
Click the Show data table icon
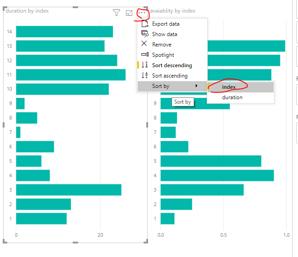click(x=145, y=34)
